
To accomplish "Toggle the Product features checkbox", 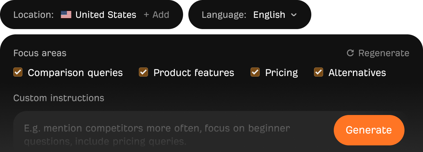I will click(x=143, y=72).
